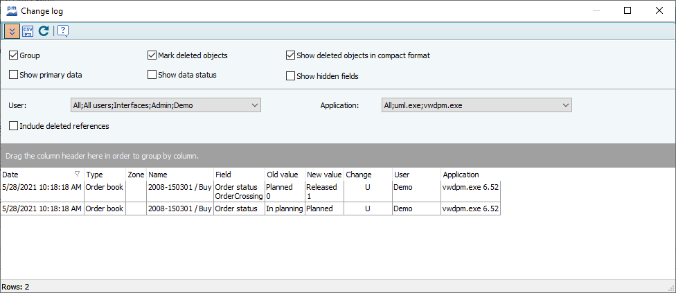Image resolution: width=676 pixels, height=293 pixels.
Task: Expand the Application dropdown
Action: (565, 105)
